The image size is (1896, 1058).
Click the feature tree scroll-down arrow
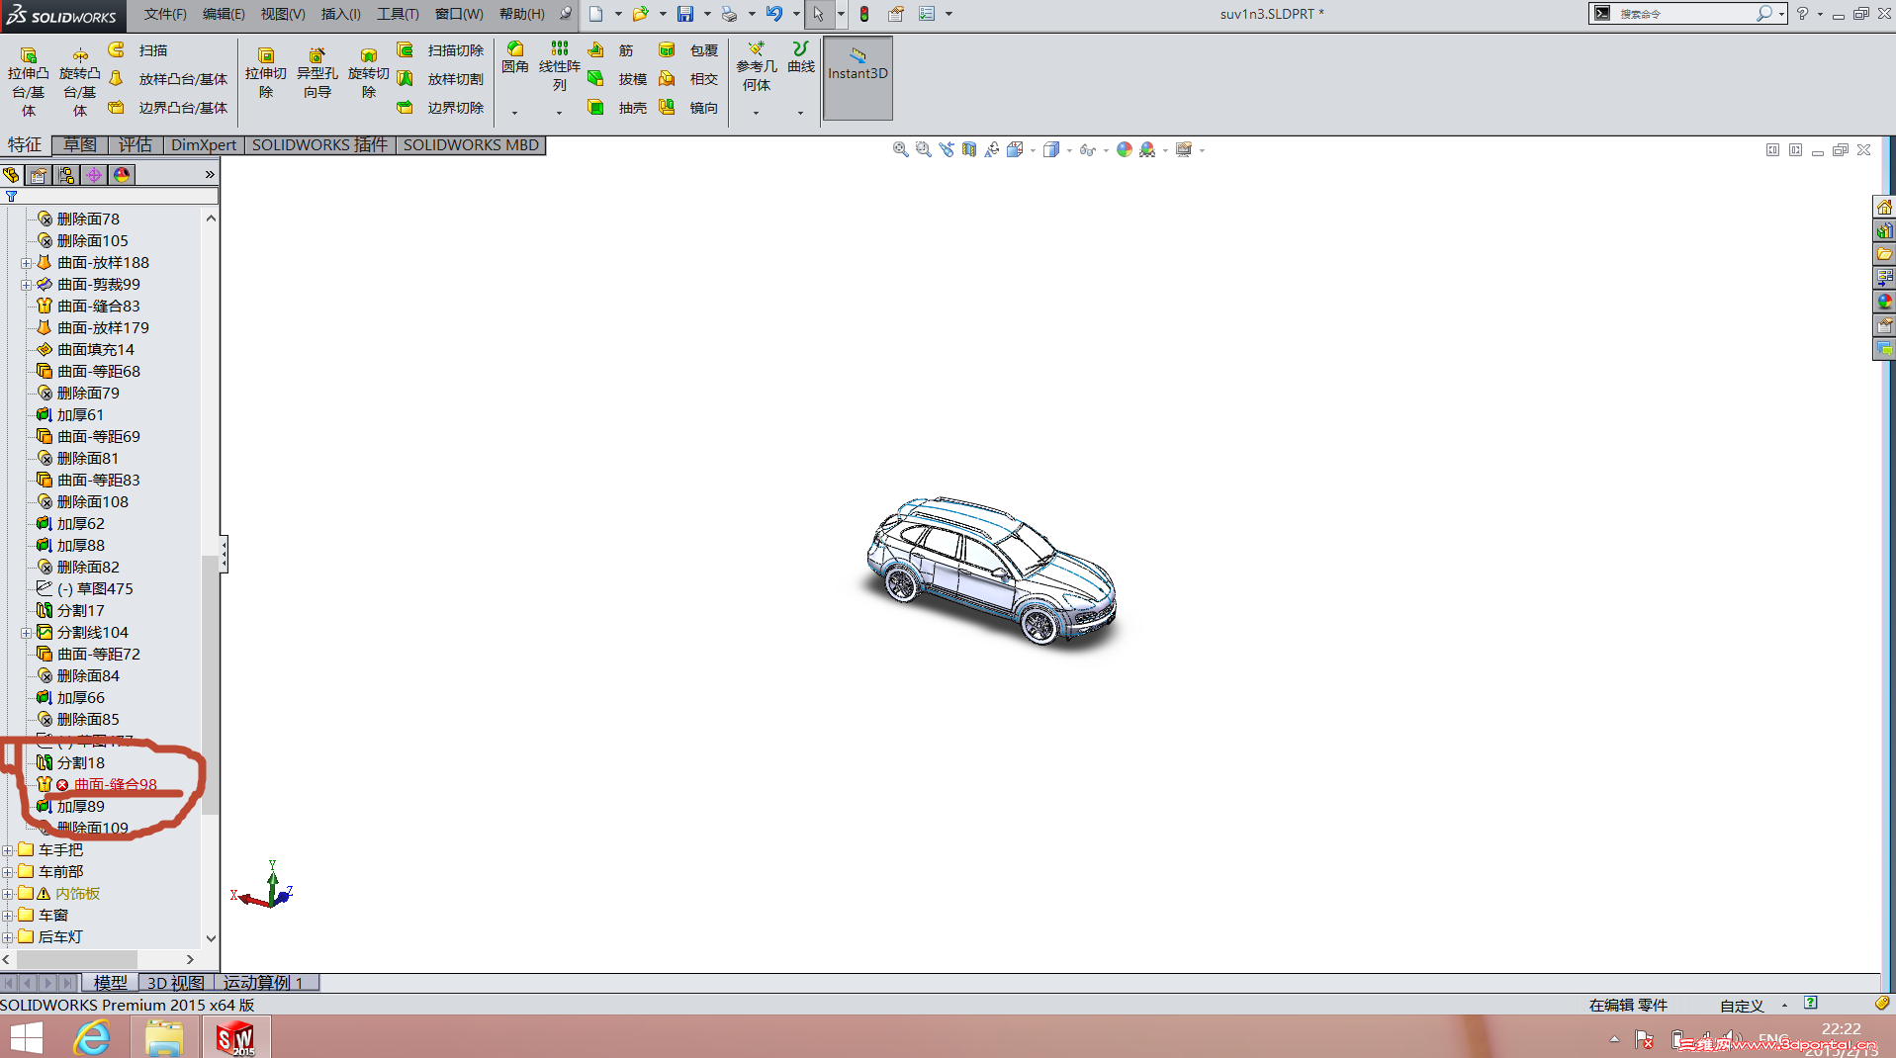(211, 937)
